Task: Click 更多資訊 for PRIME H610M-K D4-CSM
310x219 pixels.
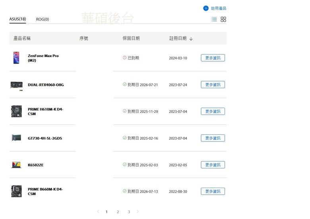Action: (213, 111)
